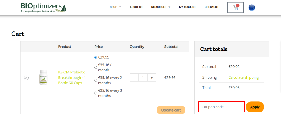
Task: Click the Shipping label in Cart totals
Action: point(209,77)
